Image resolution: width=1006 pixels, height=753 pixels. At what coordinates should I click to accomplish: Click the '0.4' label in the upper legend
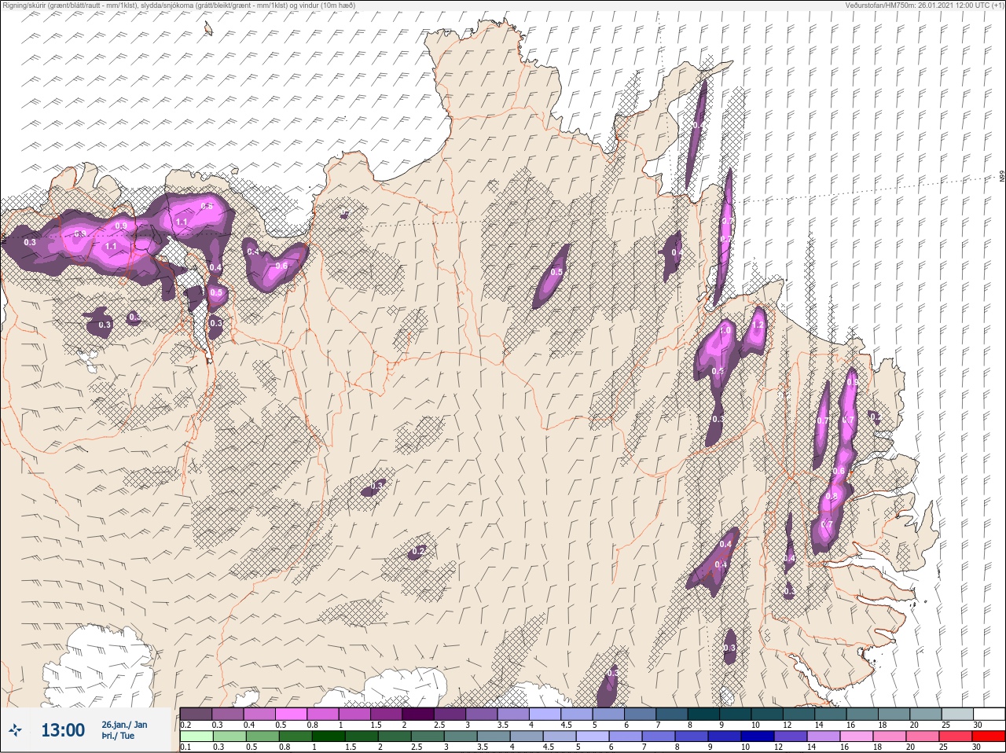click(249, 725)
